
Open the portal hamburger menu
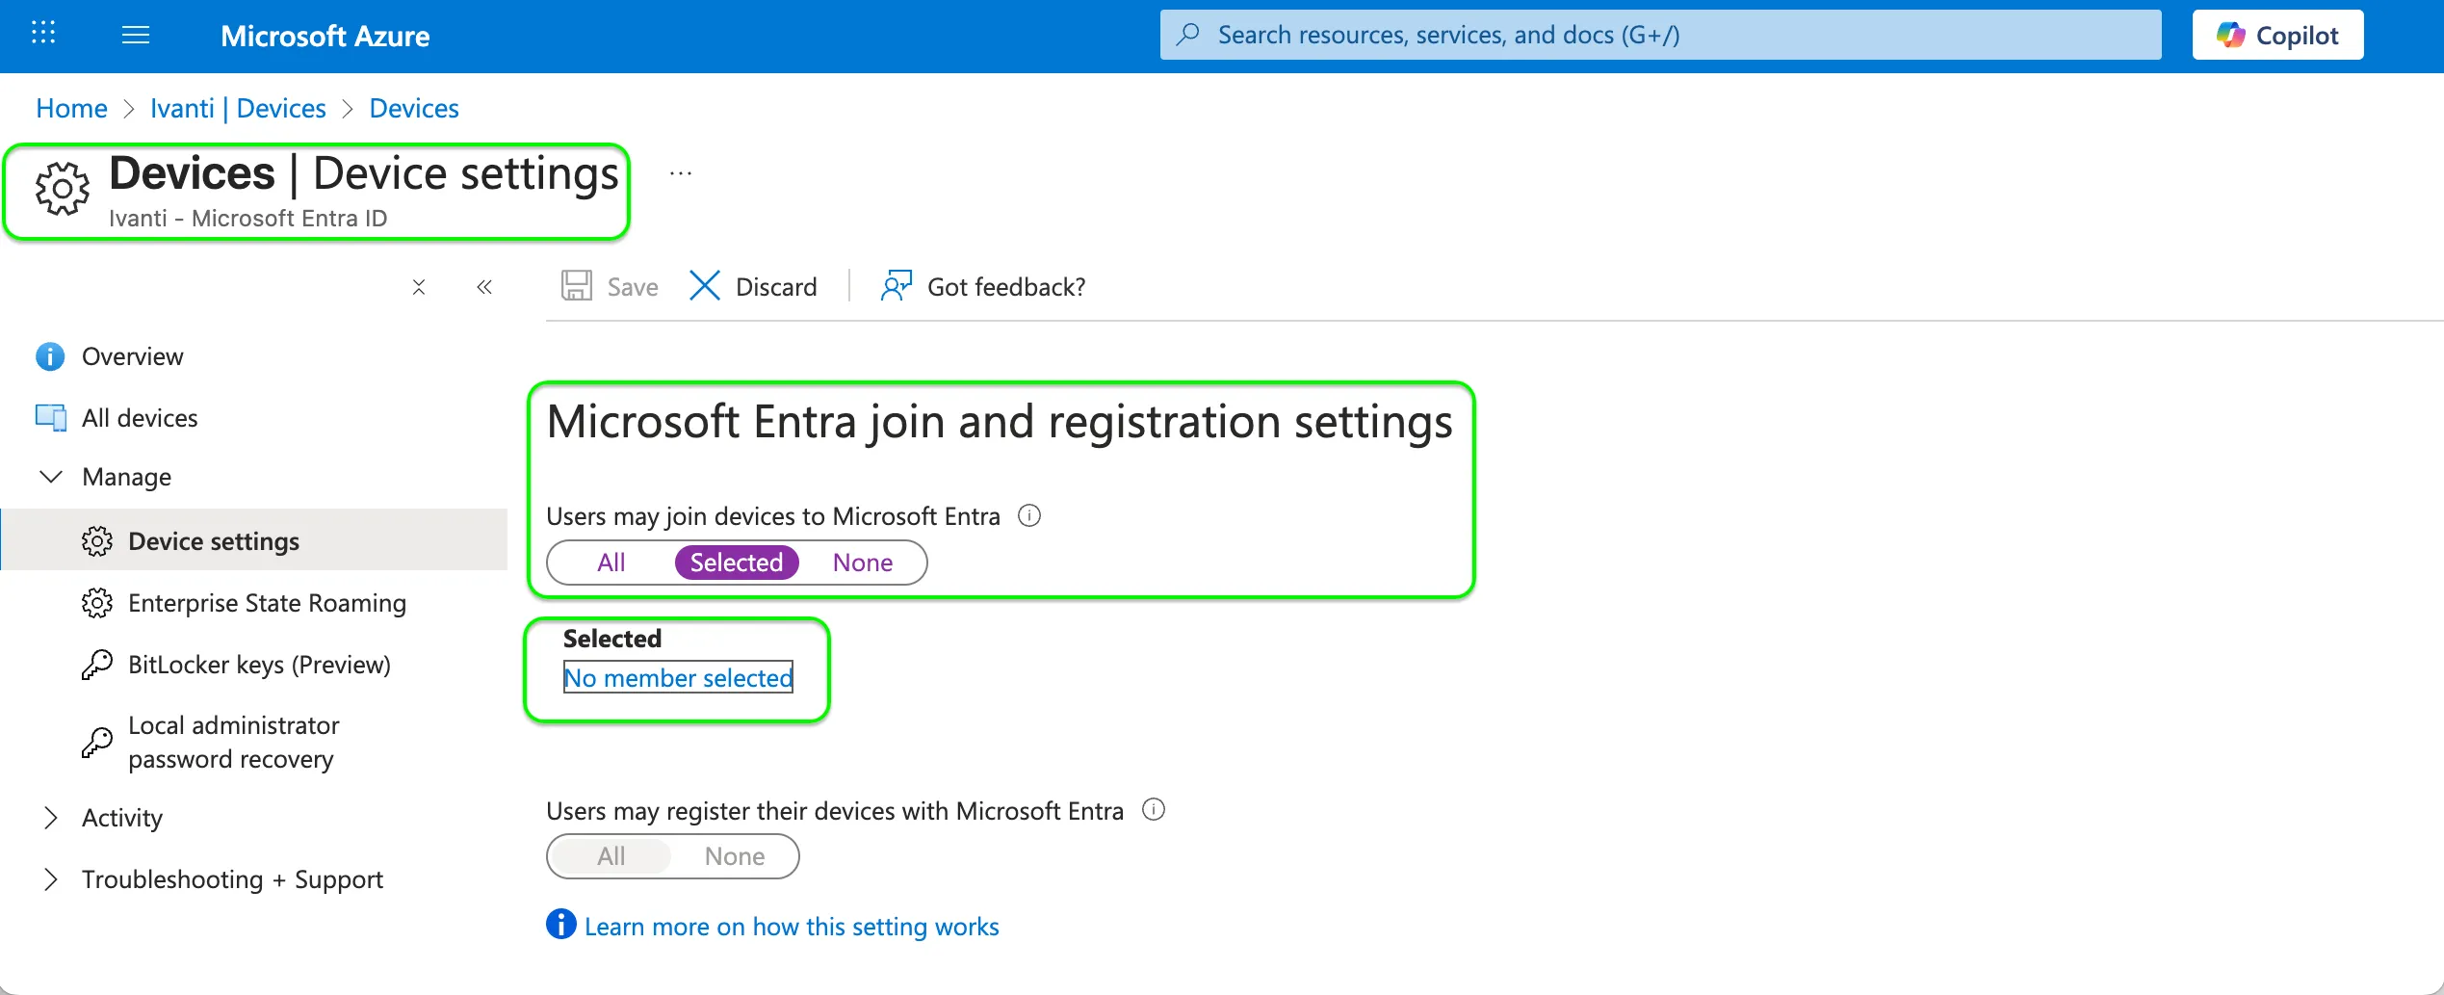[136, 36]
